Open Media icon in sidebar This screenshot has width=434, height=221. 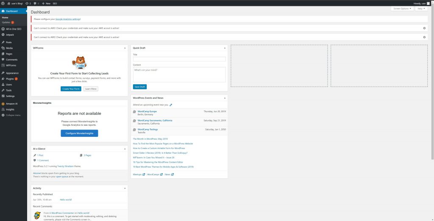click(3, 48)
